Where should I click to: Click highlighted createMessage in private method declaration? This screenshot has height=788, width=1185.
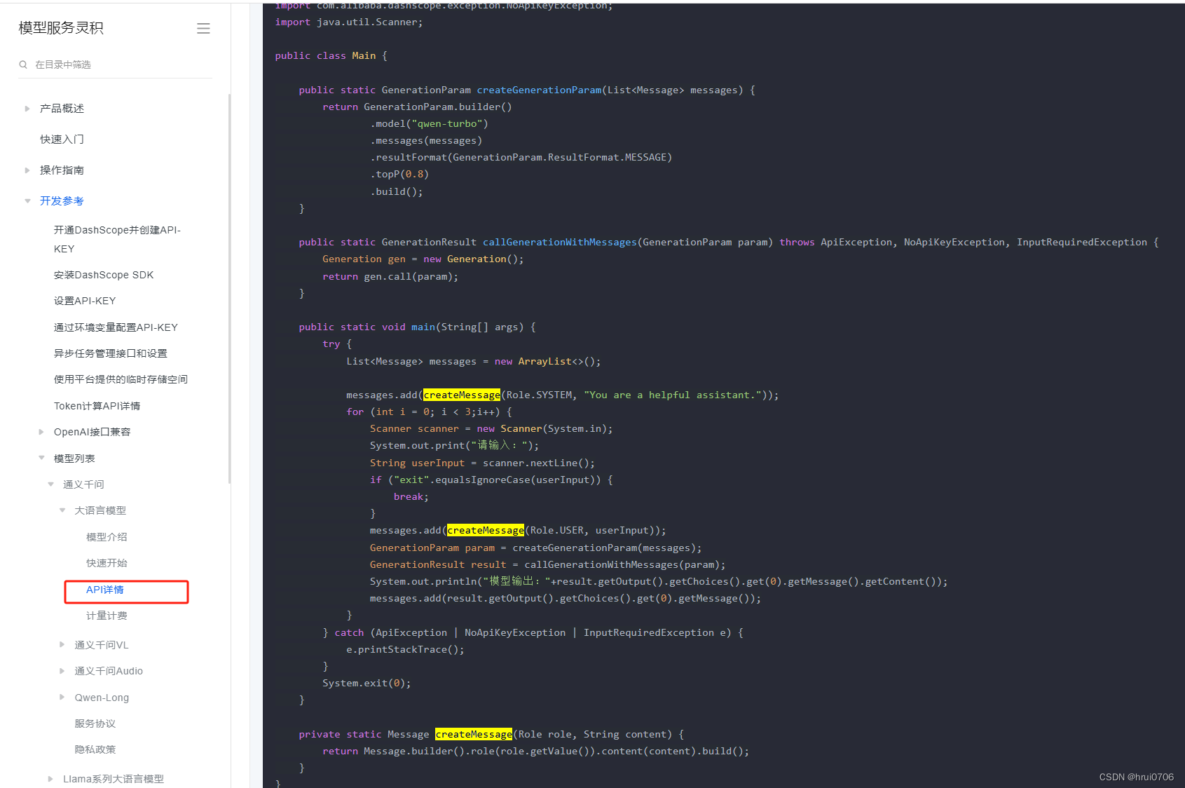tap(474, 734)
